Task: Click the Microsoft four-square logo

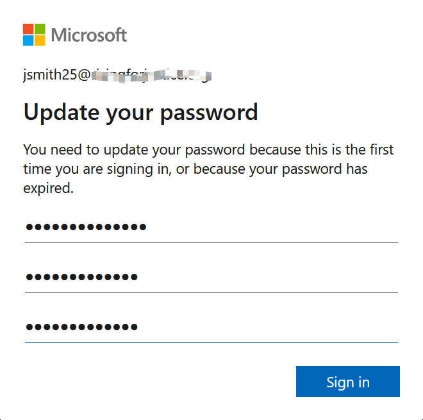Action: (34, 35)
